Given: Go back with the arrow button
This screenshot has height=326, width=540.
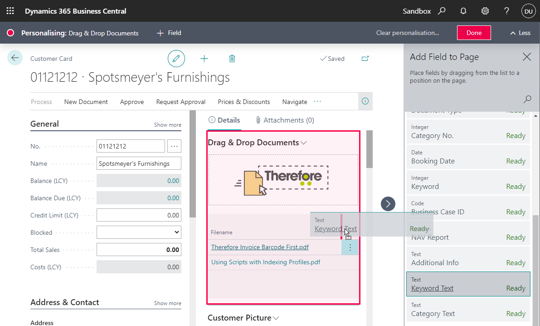Looking at the screenshot, I should tap(15, 58).
